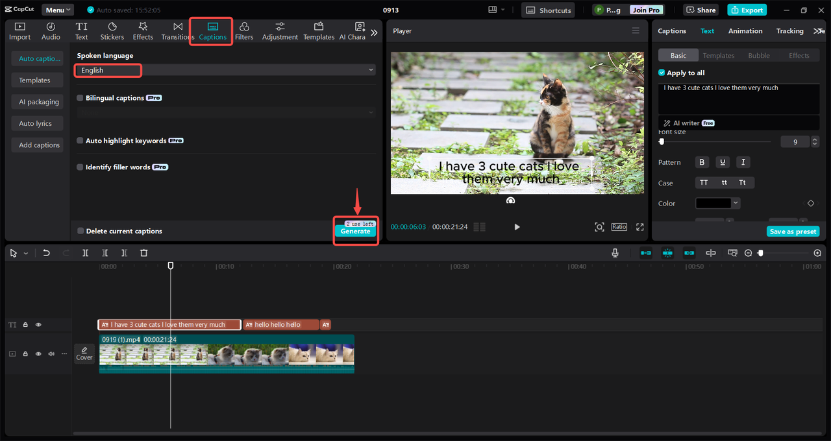Screen dimensions: 831x441
Task: Open the Shortcuts panel
Action: [x=548, y=10]
